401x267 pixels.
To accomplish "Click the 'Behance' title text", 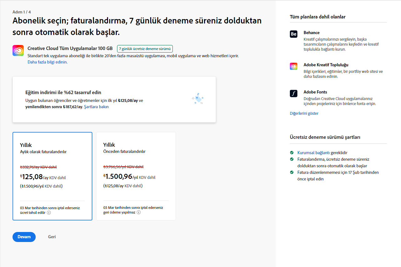I will pyautogui.click(x=311, y=33).
